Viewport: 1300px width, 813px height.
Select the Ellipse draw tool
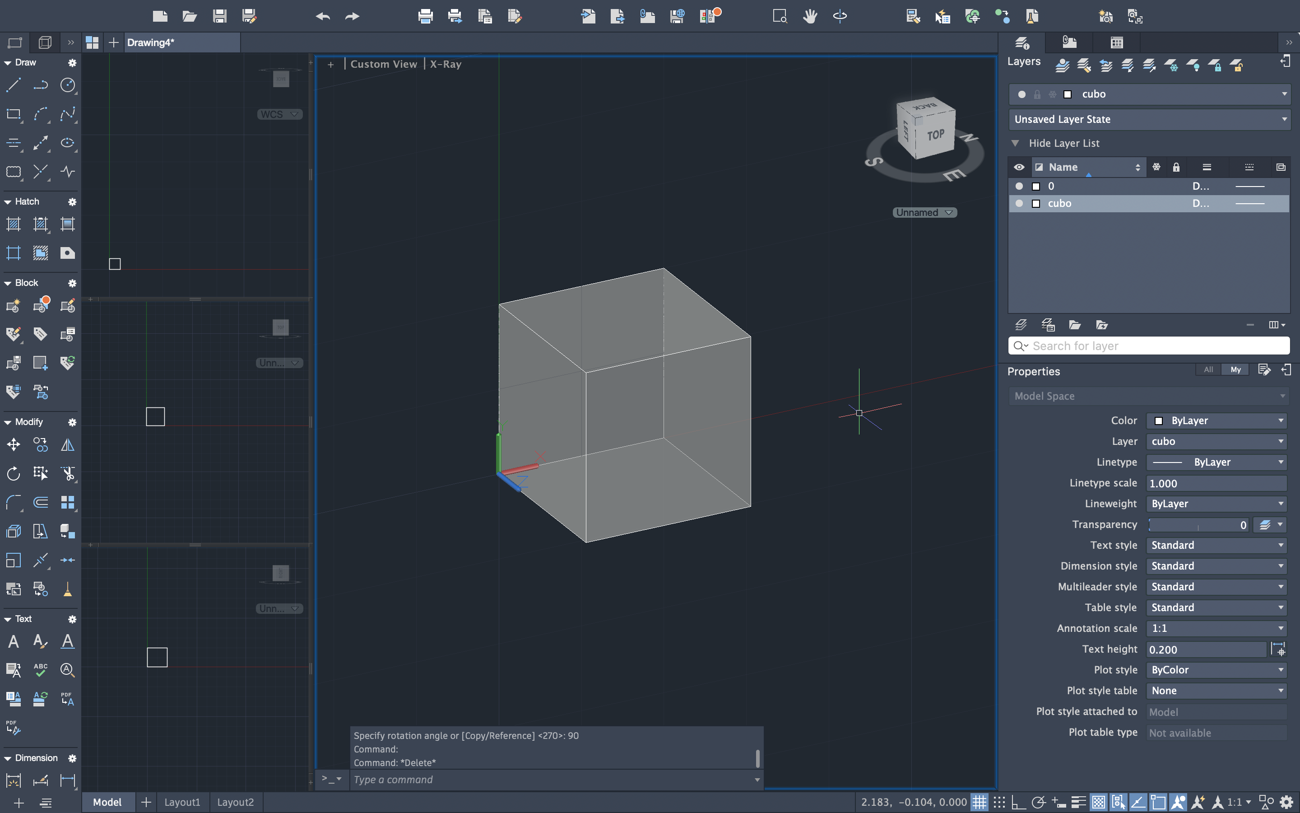click(x=68, y=142)
